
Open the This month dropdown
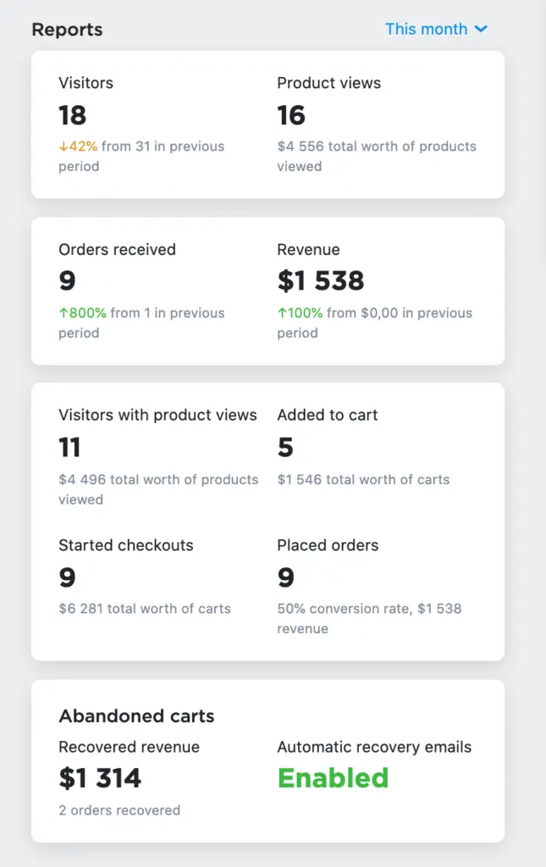[437, 29]
